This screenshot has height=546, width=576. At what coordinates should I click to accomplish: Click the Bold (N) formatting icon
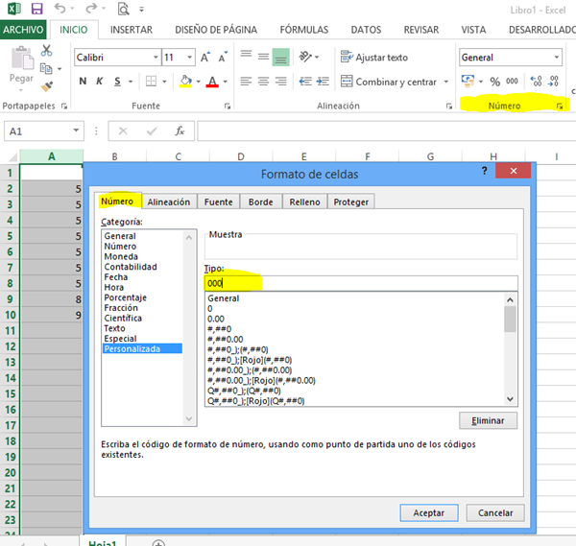[x=83, y=82]
